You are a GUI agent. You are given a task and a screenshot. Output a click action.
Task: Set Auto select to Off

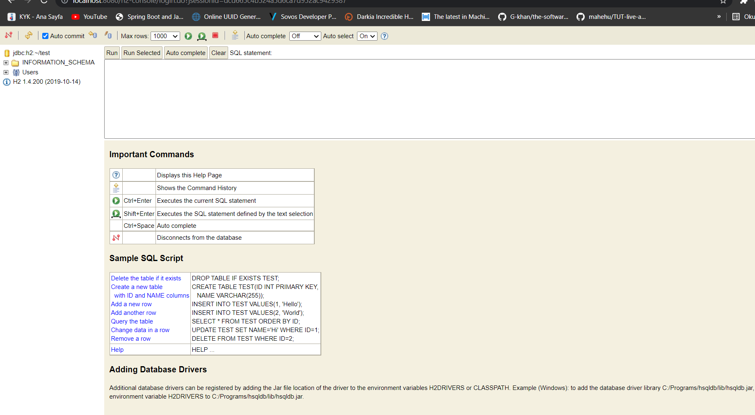click(367, 36)
